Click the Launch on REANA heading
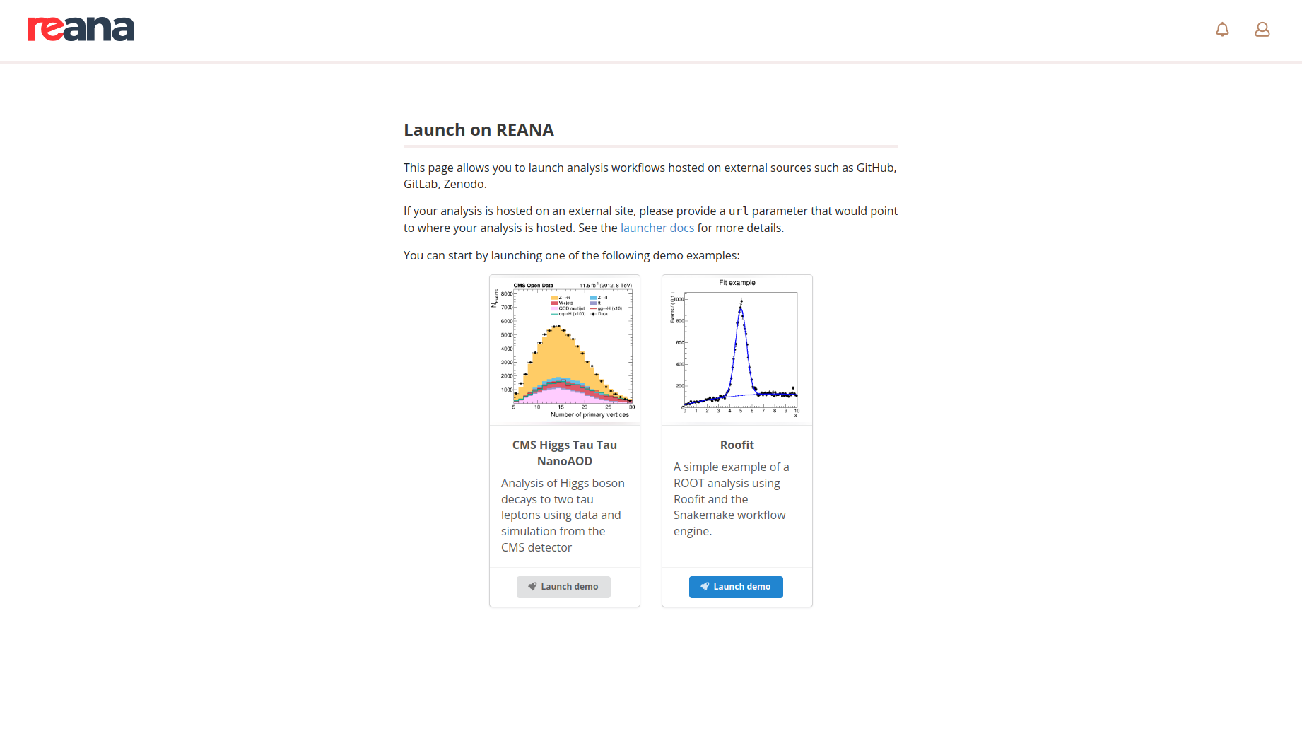Screen dimensions: 1302x729 [x=479, y=130]
